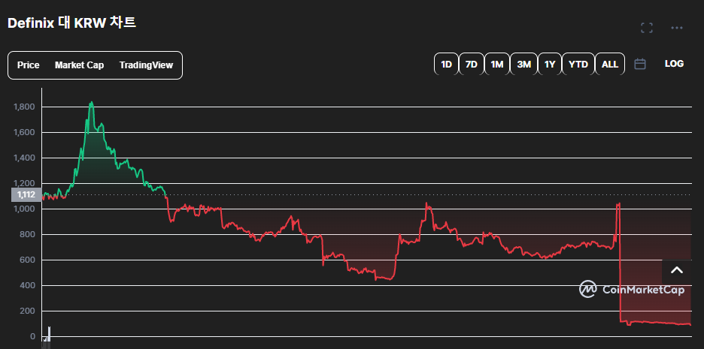Click the 1,112 price marker label
The height and width of the screenshot is (349, 704).
click(x=26, y=195)
